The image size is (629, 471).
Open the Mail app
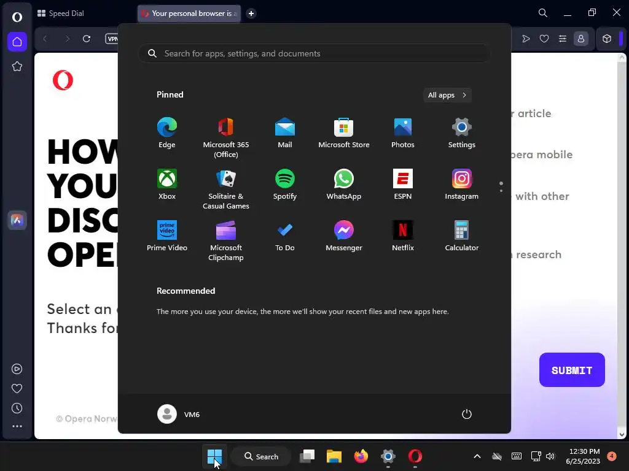click(285, 133)
